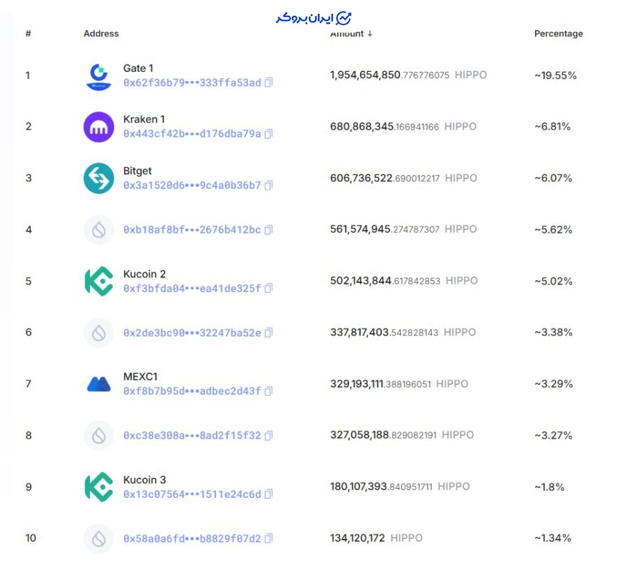The image size is (627, 571).
Task: Click the Percentage column header
Action: tap(558, 33)
